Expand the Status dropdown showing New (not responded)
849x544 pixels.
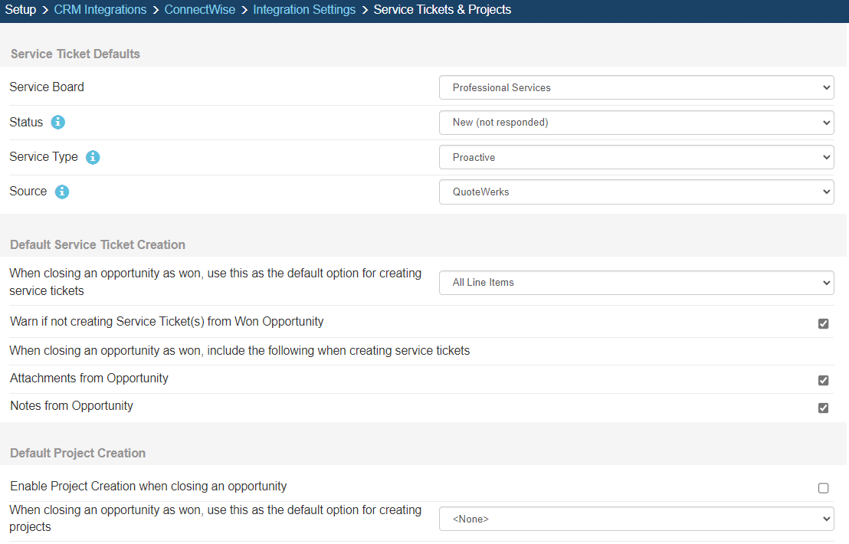636,122
